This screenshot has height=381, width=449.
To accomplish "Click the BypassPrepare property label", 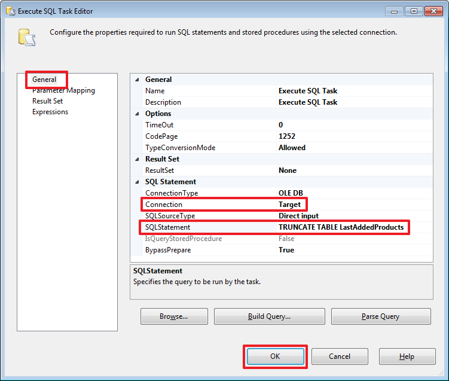I will pyautogui.click(x=168, y=250).
